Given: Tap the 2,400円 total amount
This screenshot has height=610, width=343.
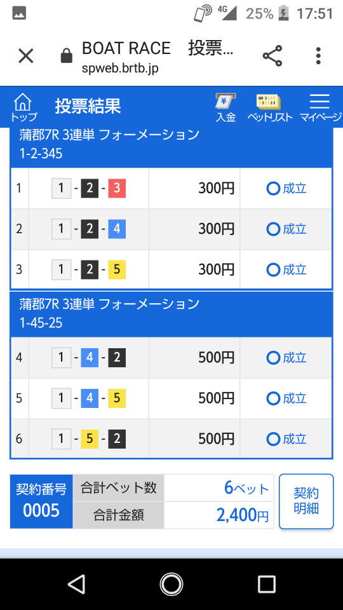Looking at the screenshot, I should [x=242, y=515].
